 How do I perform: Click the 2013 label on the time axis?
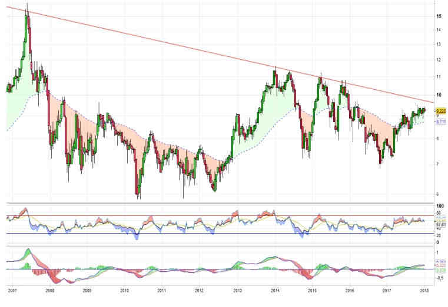coord(238,291)
